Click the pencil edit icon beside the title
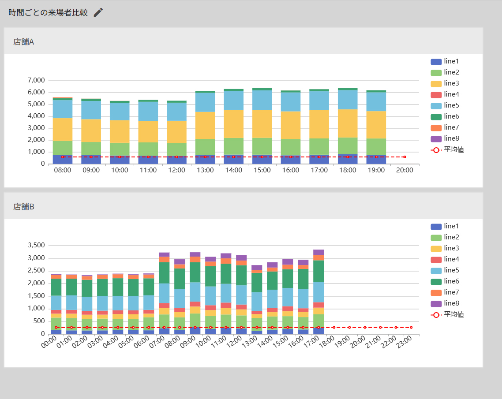The image size is (502, 399). pos(98,12)
